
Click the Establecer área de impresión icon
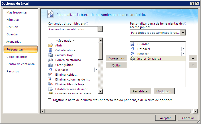[50, 89]
